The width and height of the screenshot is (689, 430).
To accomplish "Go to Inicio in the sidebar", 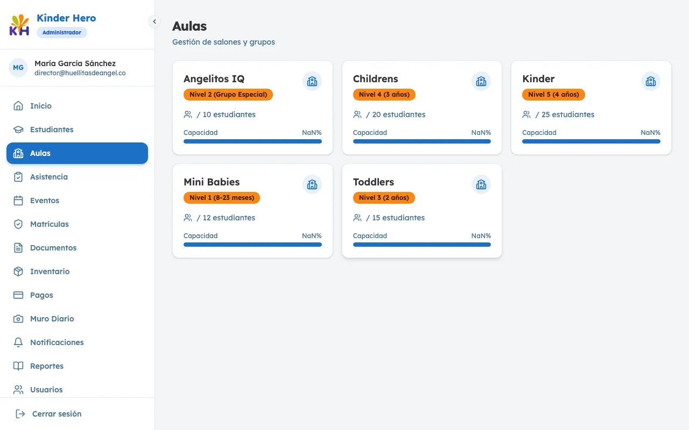I will tap(41, 106).
